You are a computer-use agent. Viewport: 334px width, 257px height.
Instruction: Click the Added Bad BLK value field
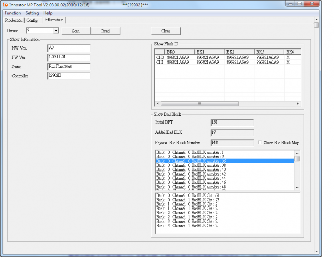pos(232,133)
